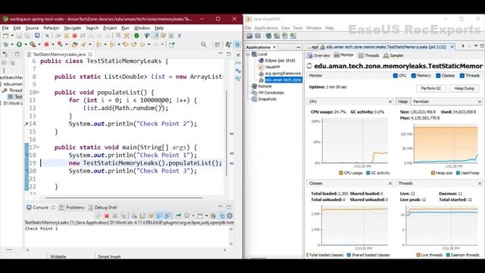485x273 pixels.
Task: Open dropdown next to the forward navigation arrow
Action: pyautogui.click(x=162, y=45)
